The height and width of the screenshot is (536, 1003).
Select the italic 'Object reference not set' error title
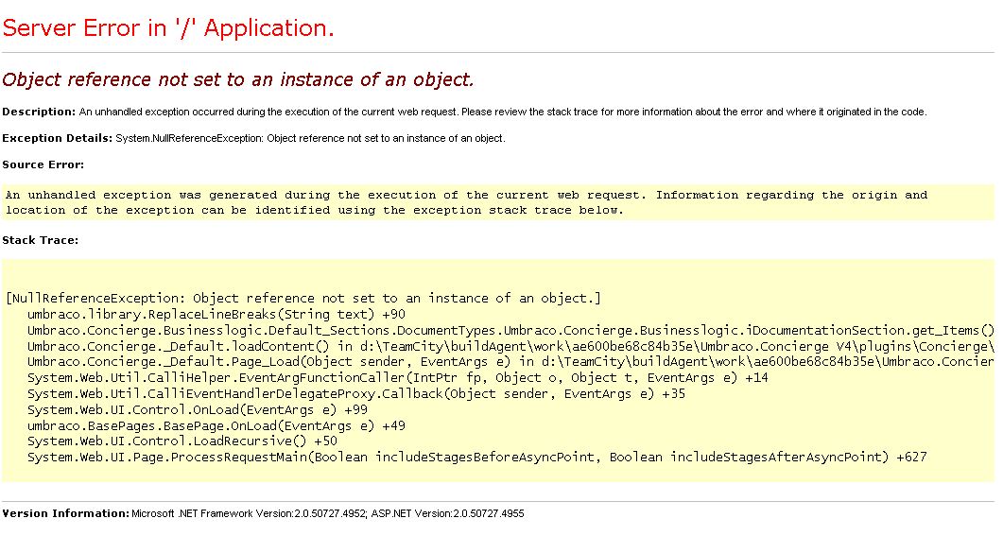[238, 79]
